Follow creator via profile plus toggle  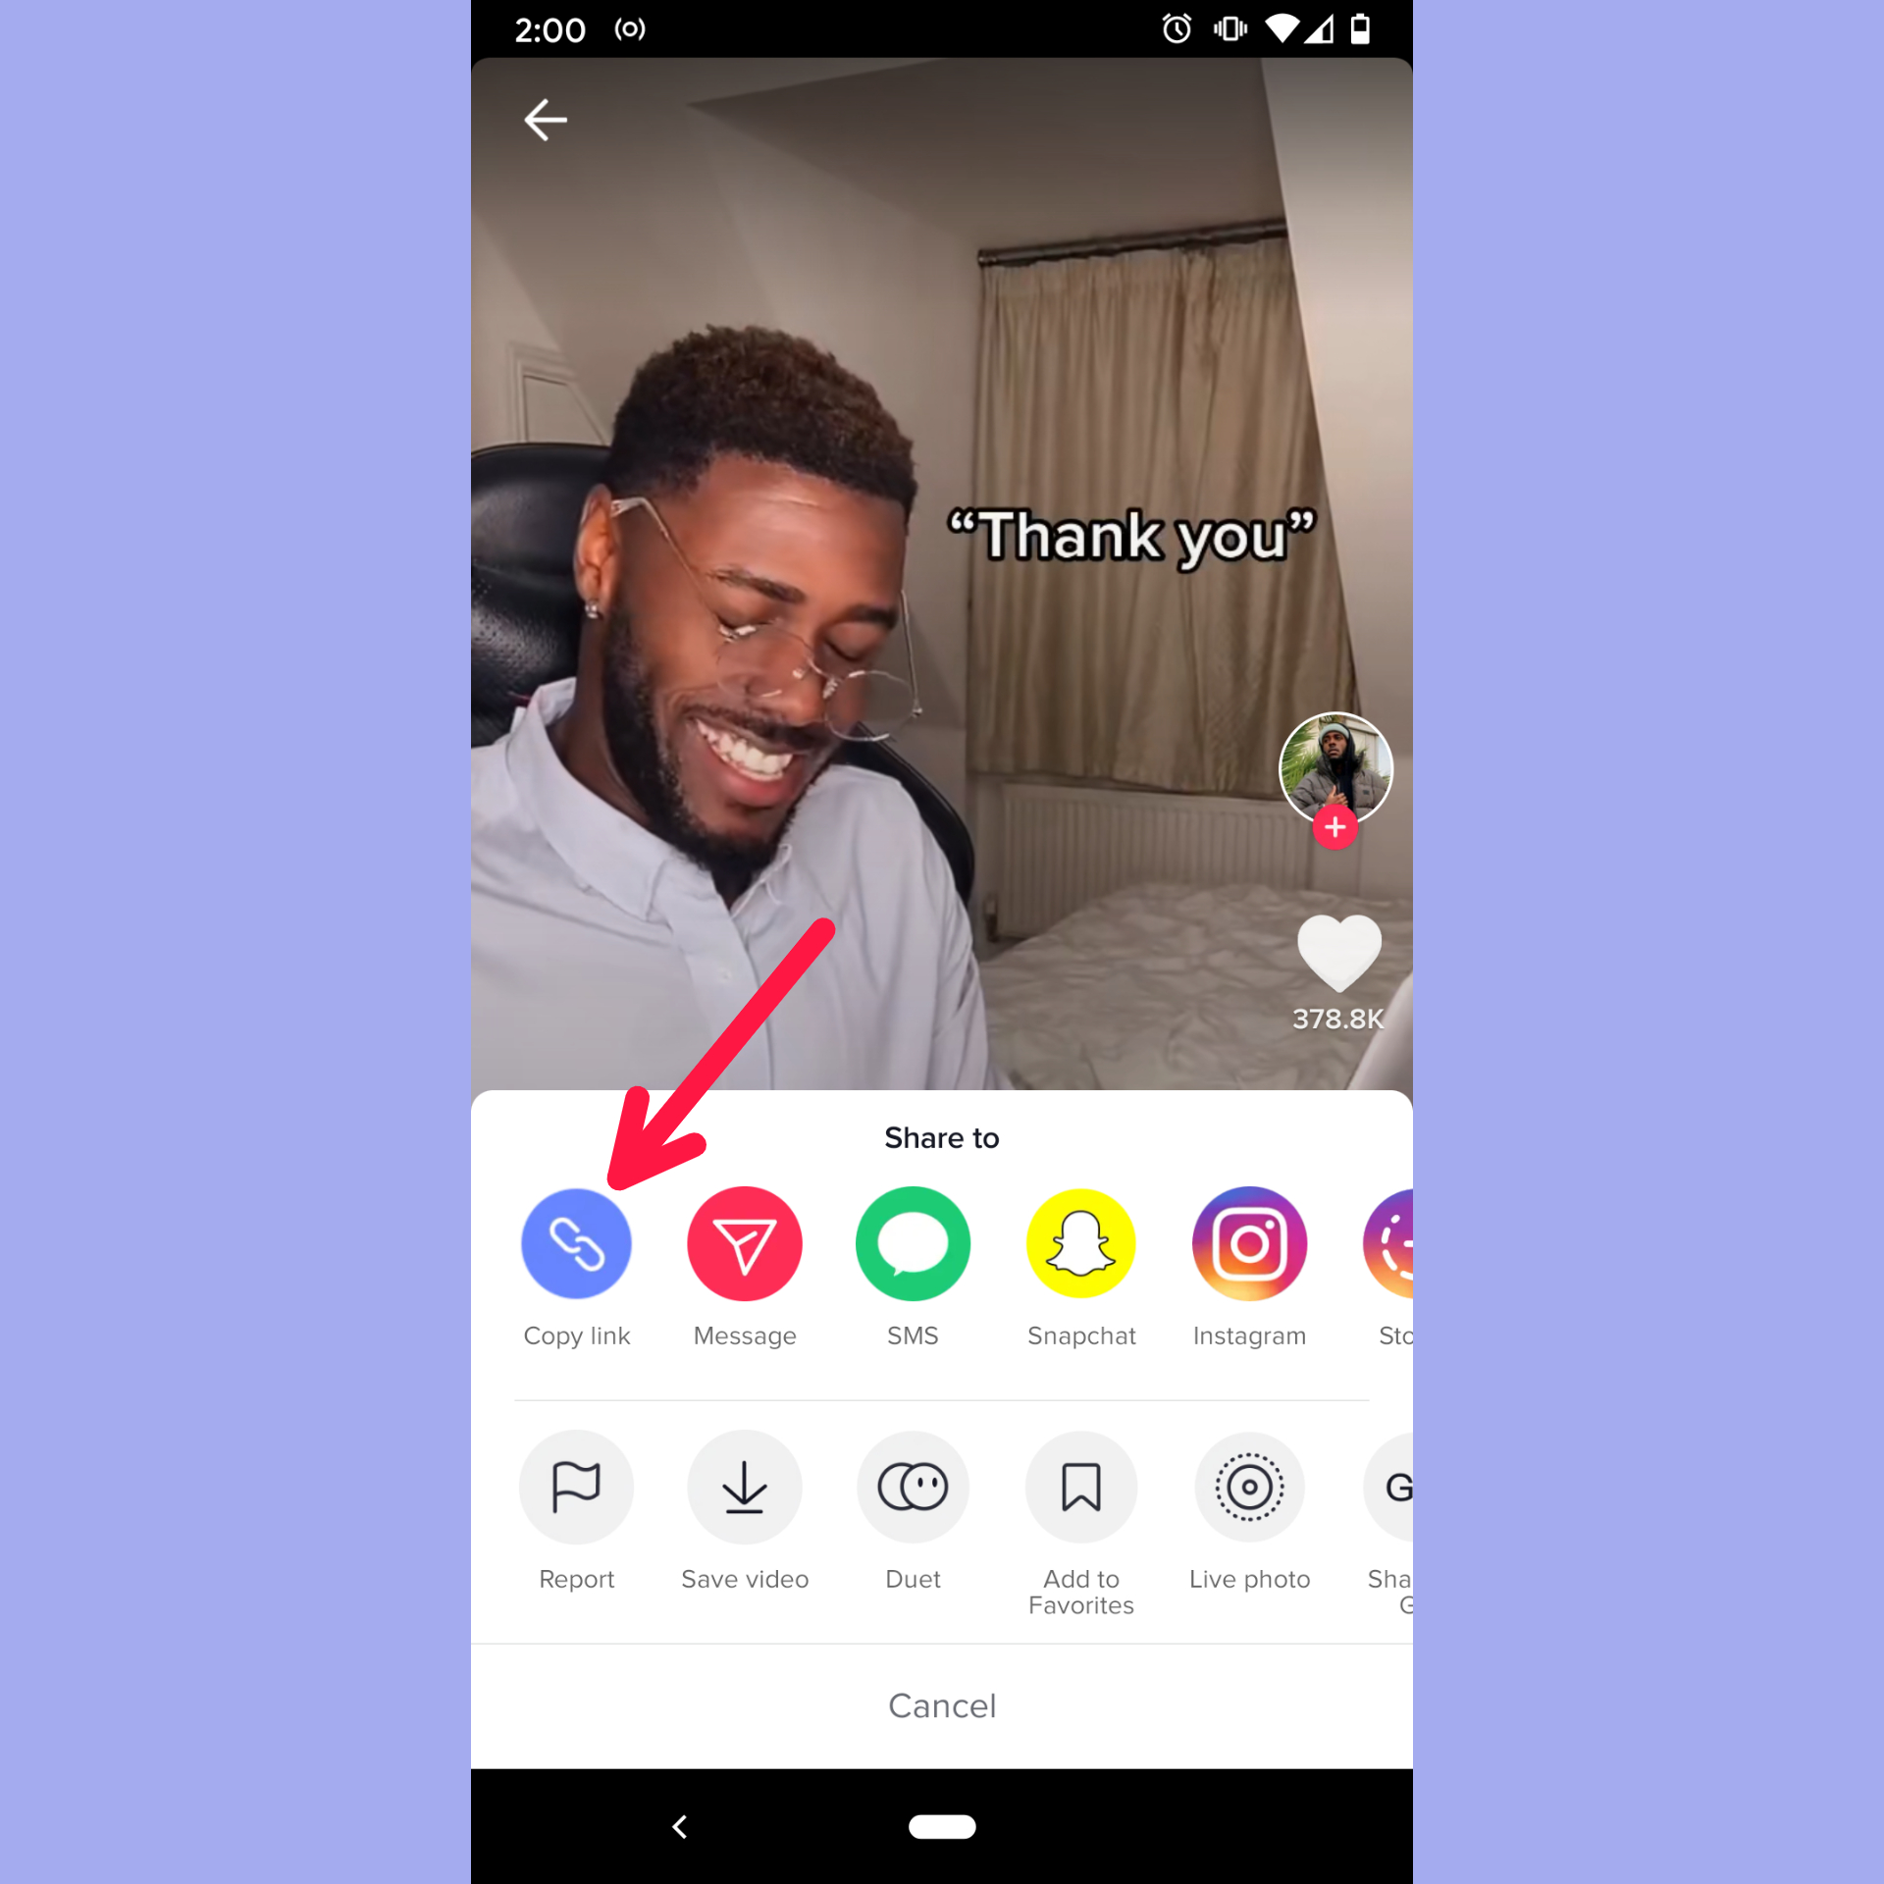coord(1335,826)
